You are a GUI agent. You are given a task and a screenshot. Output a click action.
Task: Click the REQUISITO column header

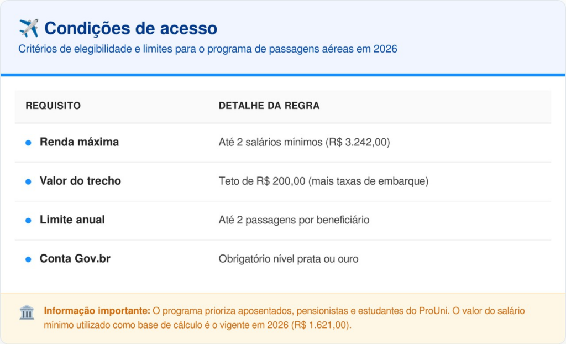point(53,106)
